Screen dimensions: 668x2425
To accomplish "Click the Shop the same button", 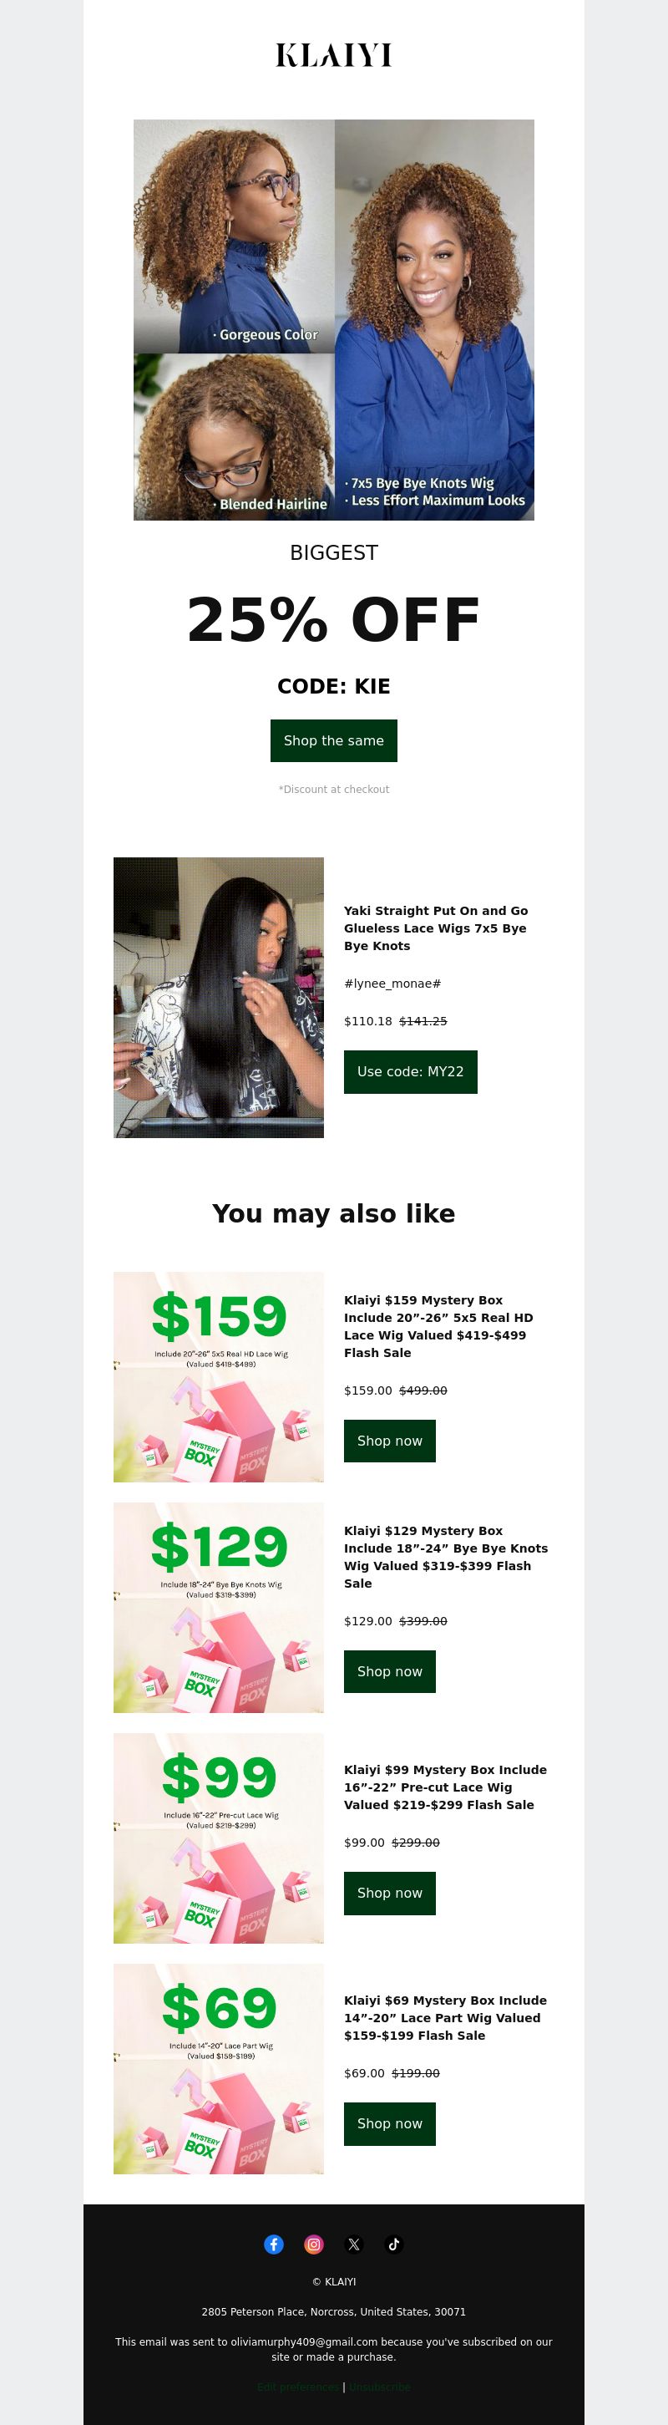I will tap(334, 741).
